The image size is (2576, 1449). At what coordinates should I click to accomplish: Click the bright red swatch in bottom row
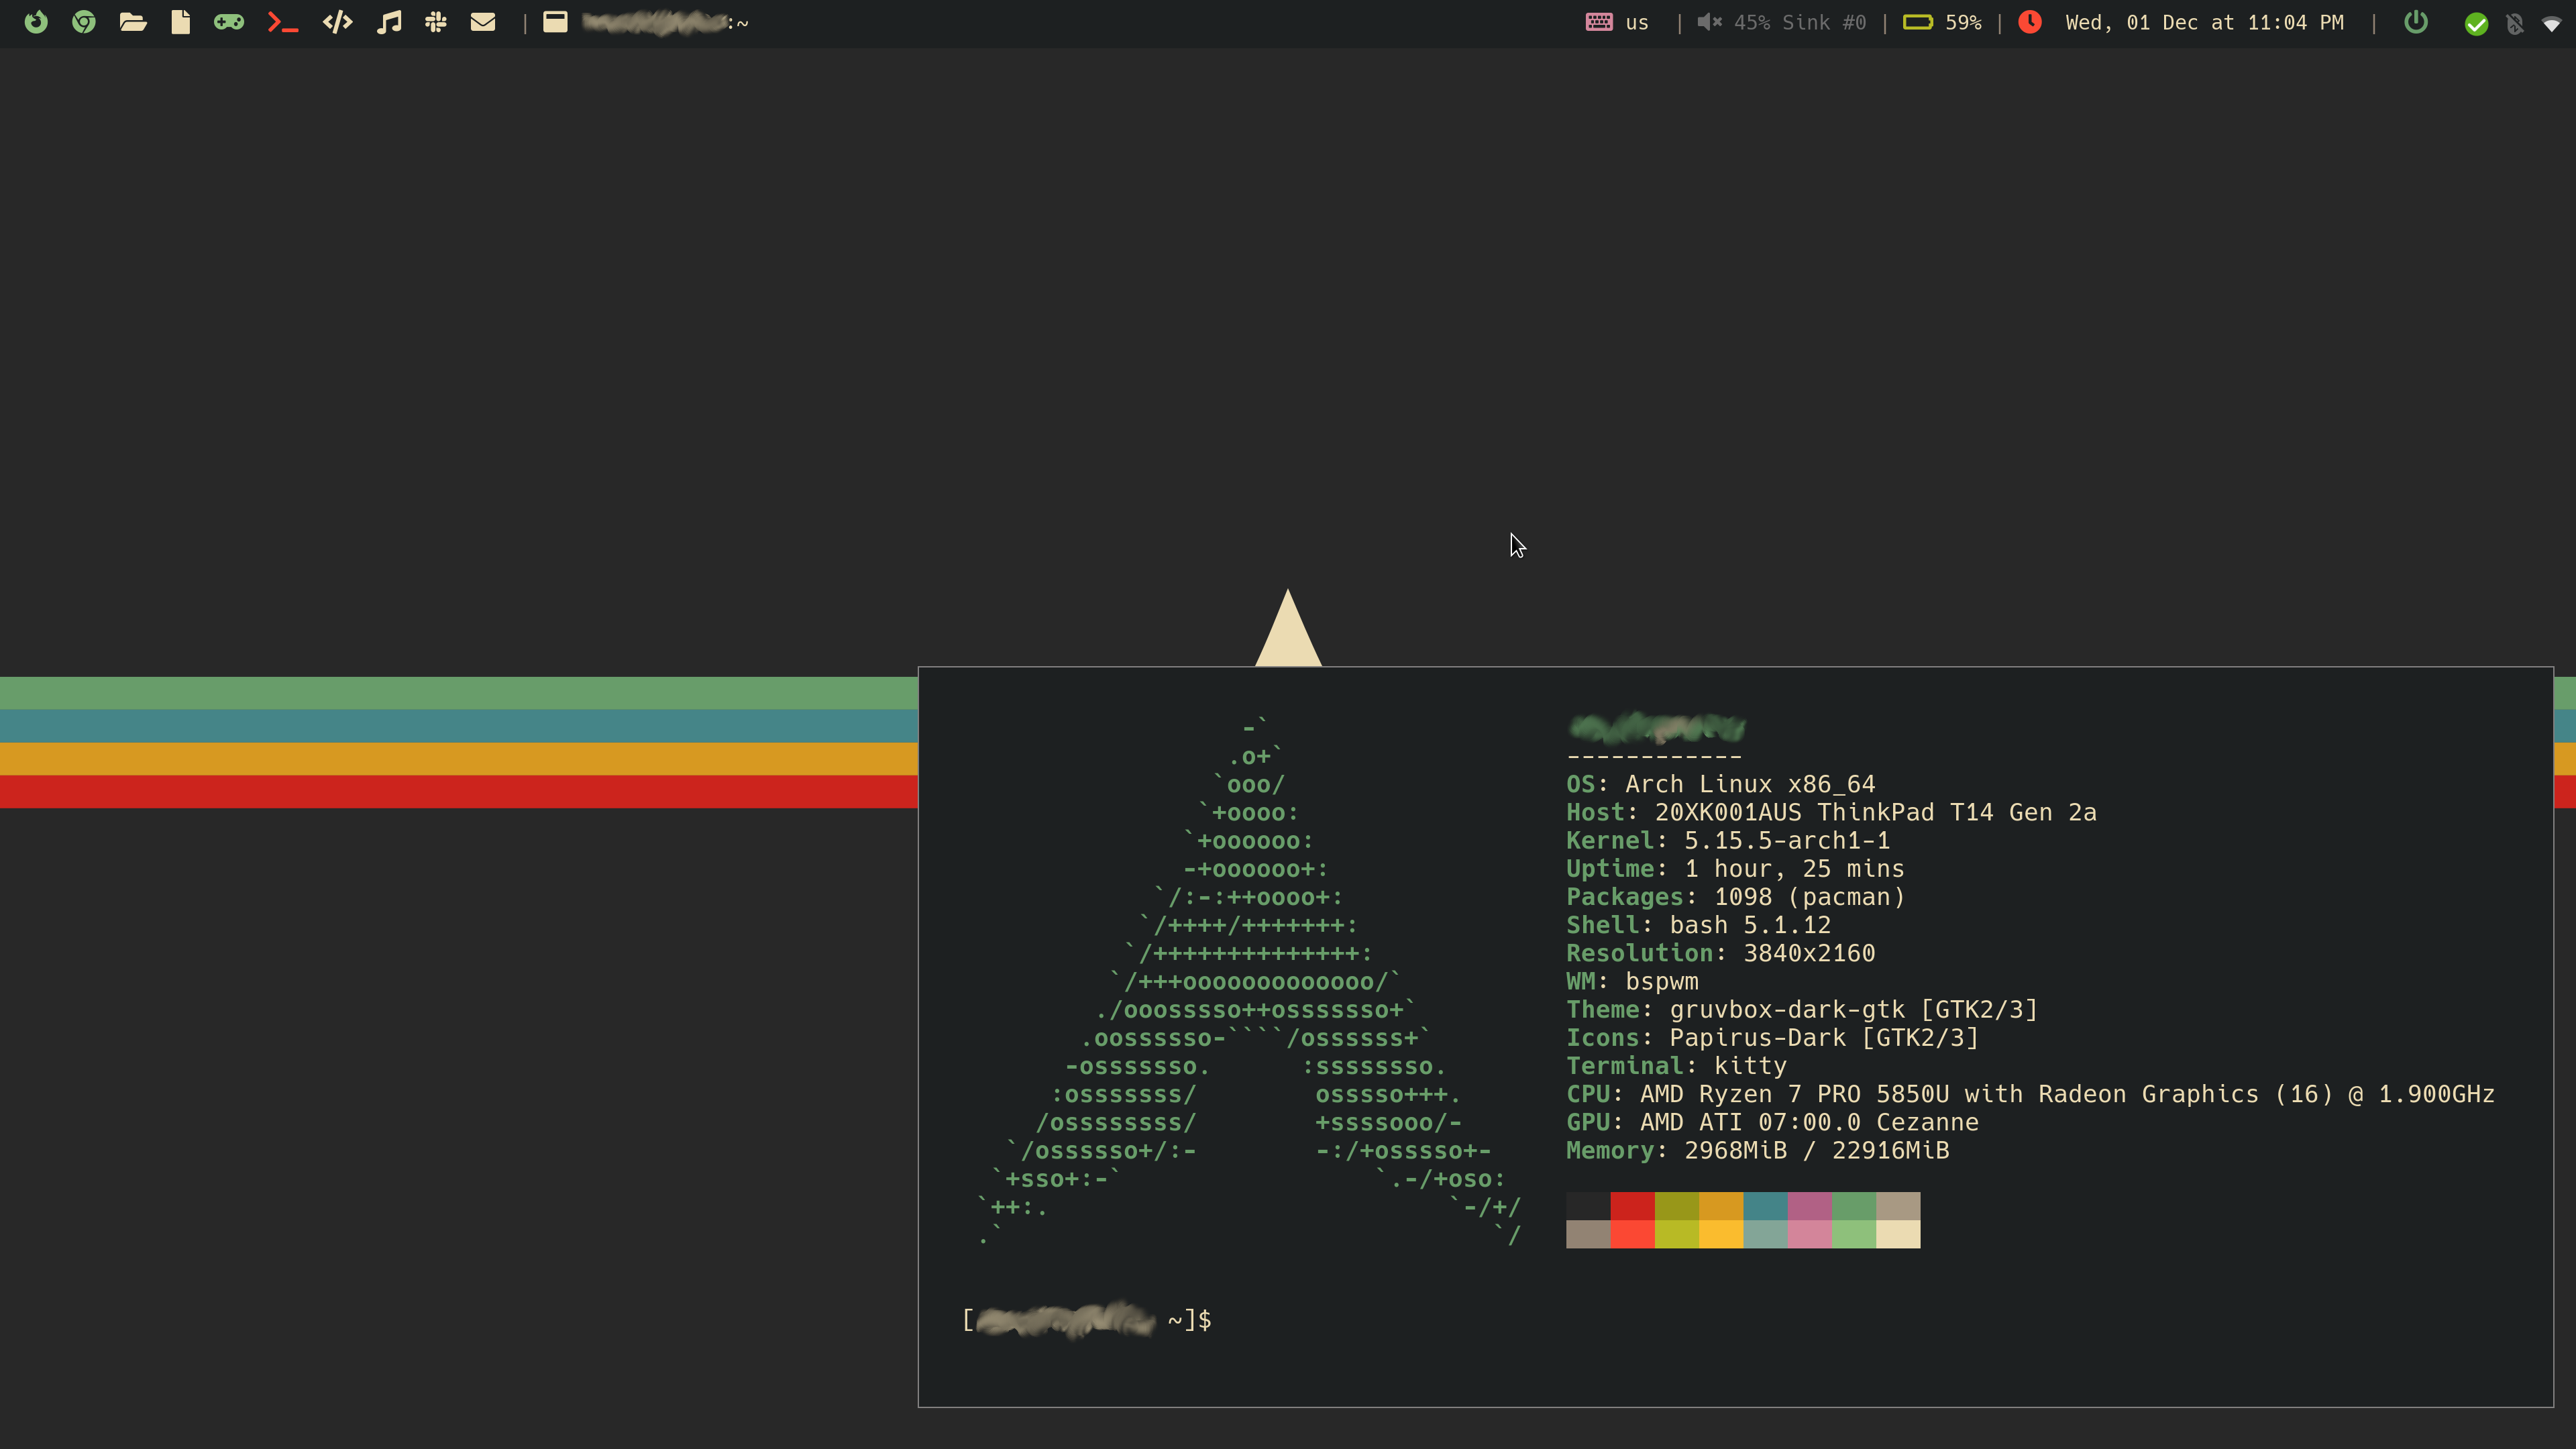[1632, 1234]
